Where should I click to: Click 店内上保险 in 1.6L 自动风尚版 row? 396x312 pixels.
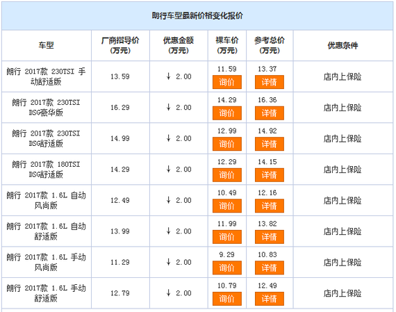[343, 200]
